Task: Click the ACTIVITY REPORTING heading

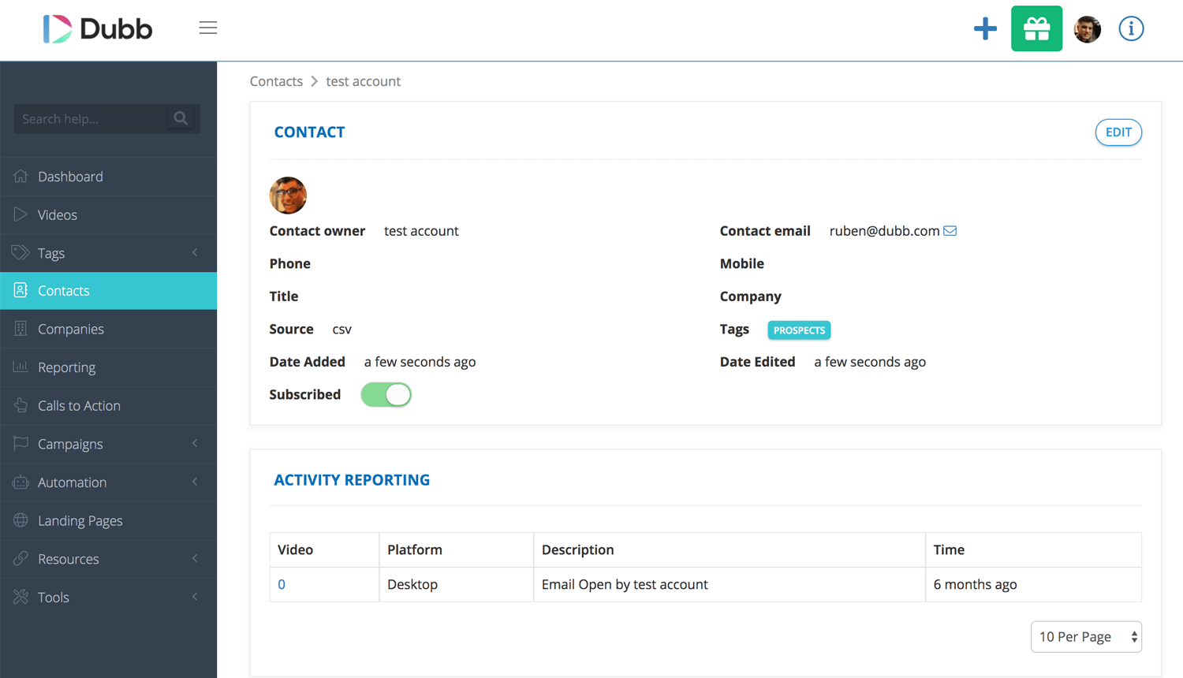Action: (x=352, y=480)
